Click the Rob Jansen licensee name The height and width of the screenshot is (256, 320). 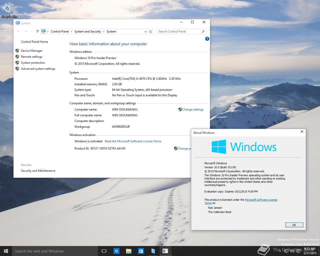click(x=215, y=208)
